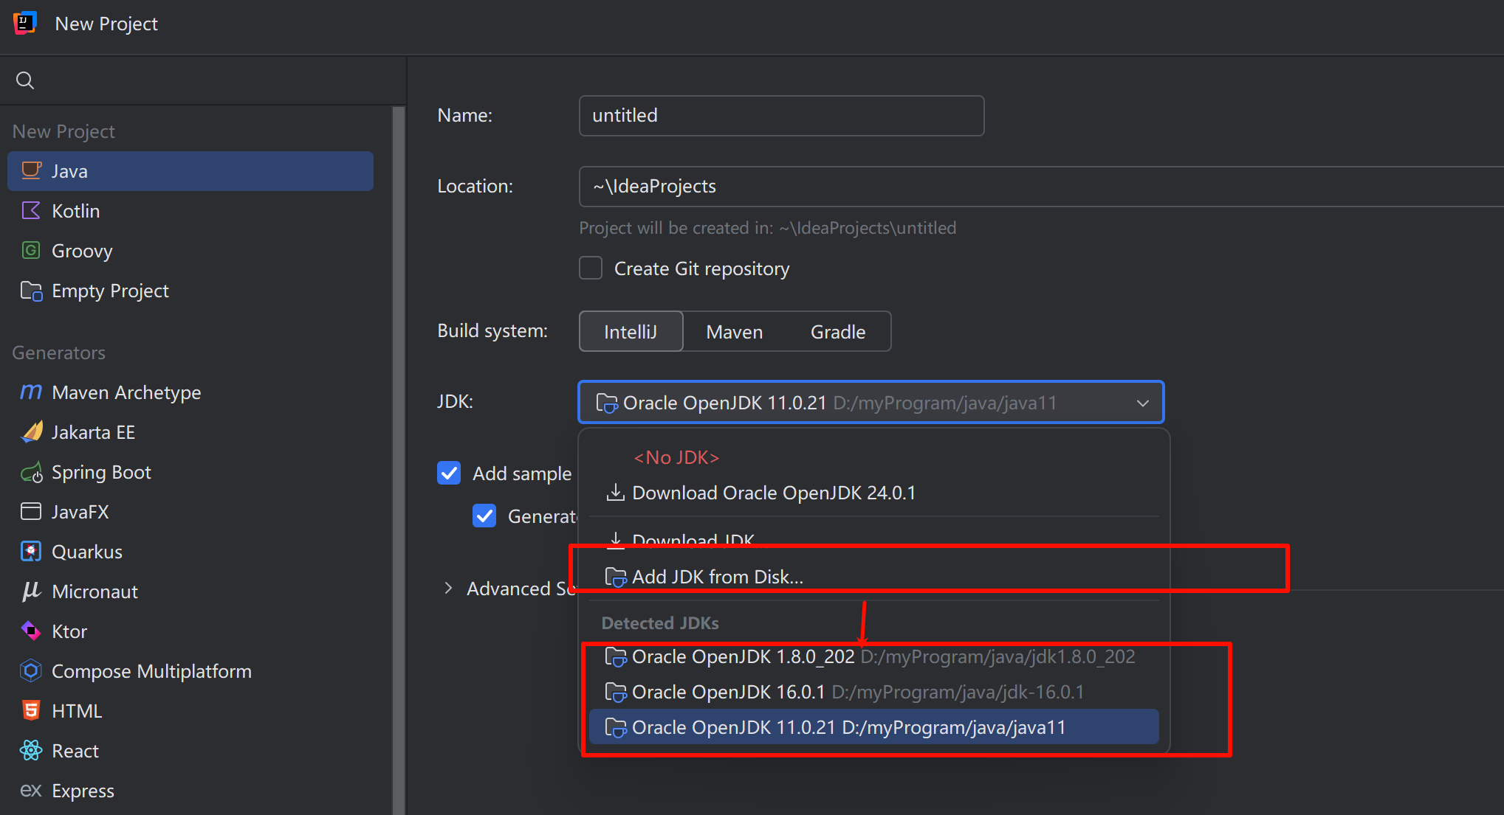The width and height of the screenshot is (1504, 815).
Task: Click the project Name input field
Action: pyautogui.click(x=781, y=116)
